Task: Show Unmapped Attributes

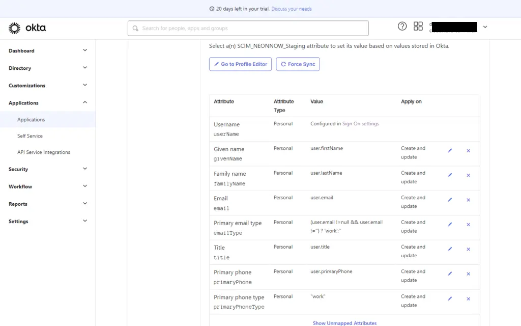Action: point(344,322)
